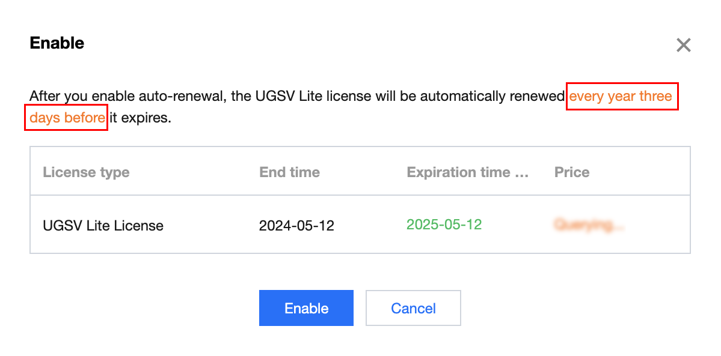
Task: Click the orange "days before" text
Action: [x=67, y=118]
